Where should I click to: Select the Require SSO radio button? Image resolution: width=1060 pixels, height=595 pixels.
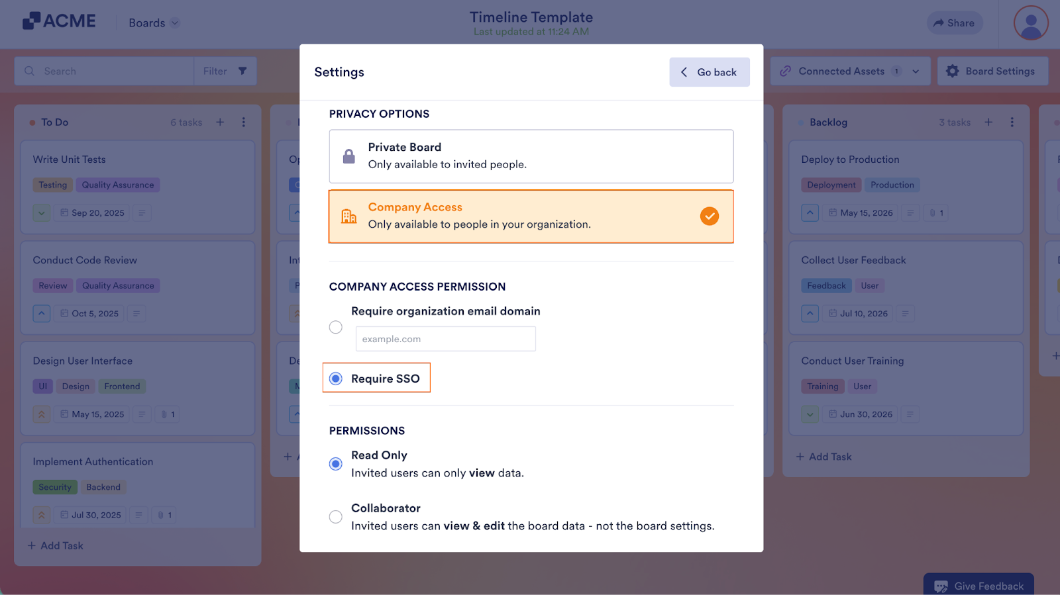(x=336, y=378)
